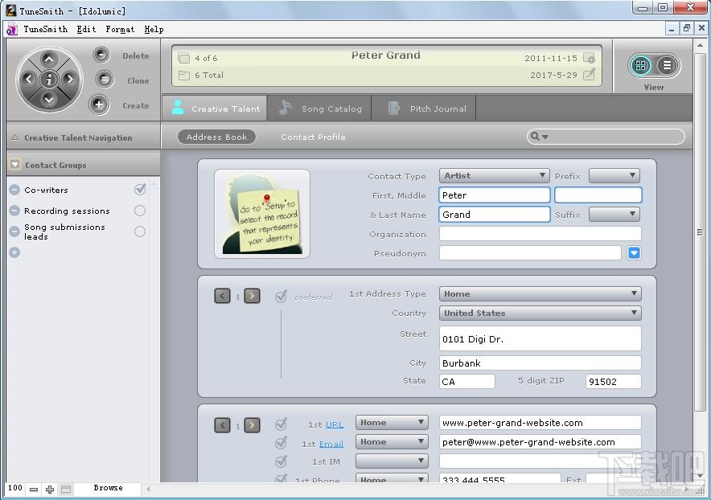The height and width of the screenshot is (500, 711).
Task: Open the 1st IM type dropdown
Action: [x=392, y=461]
